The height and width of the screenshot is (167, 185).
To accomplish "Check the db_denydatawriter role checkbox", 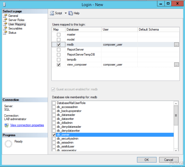I will (54, 131).
